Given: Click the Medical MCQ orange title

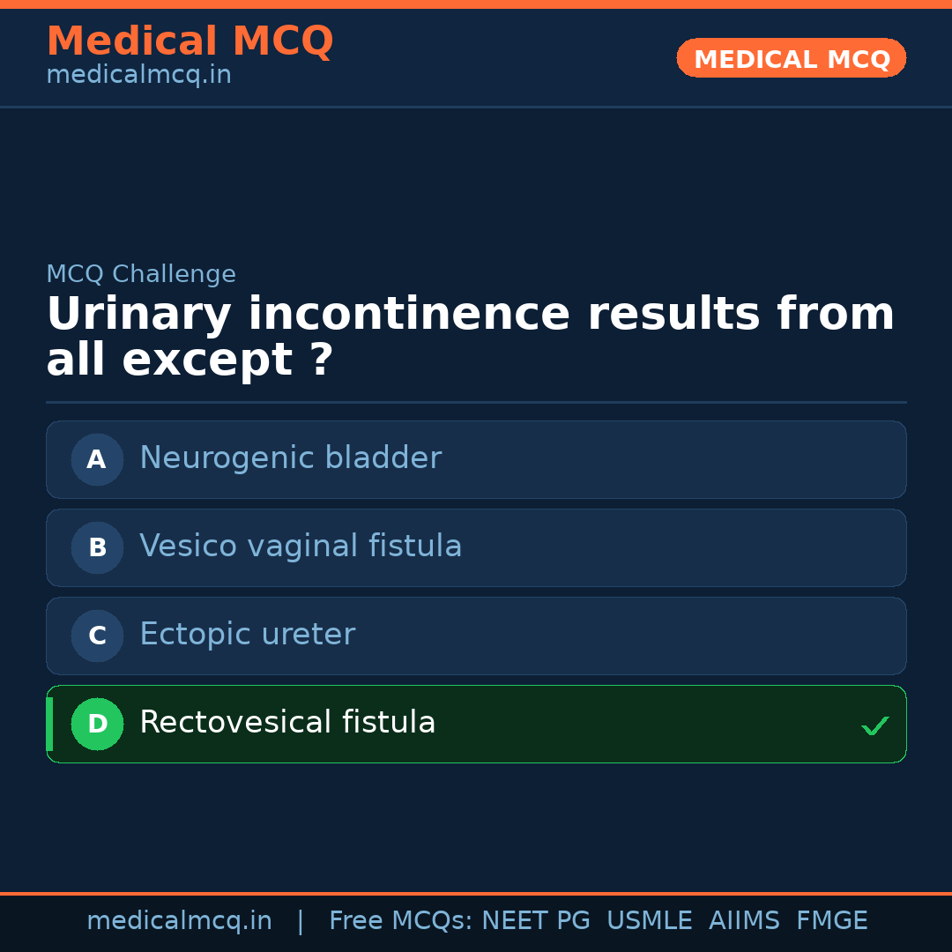Looking at the screenshot, I should [x=190, y=41].
